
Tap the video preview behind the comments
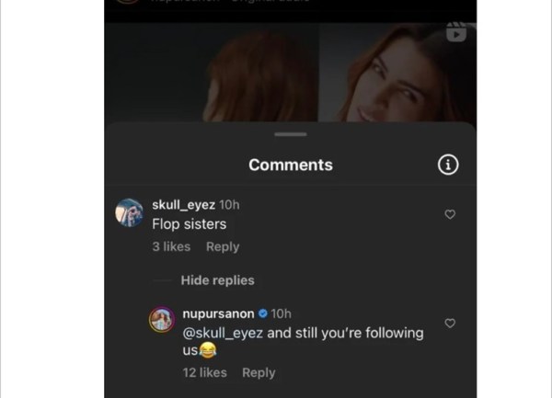(x=291, y=74)
